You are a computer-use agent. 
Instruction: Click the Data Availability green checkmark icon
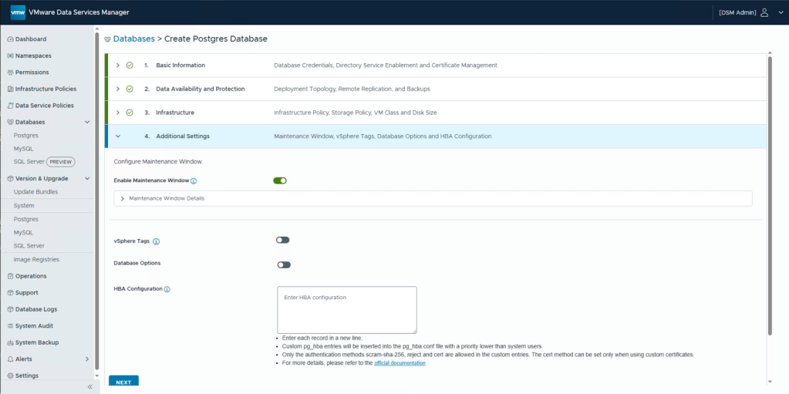tap(130, 89)
